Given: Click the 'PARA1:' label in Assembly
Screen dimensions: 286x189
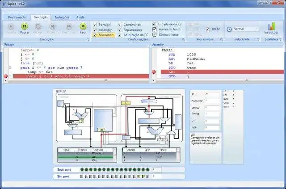Looking at the screenshot, I should click(168, 50).
